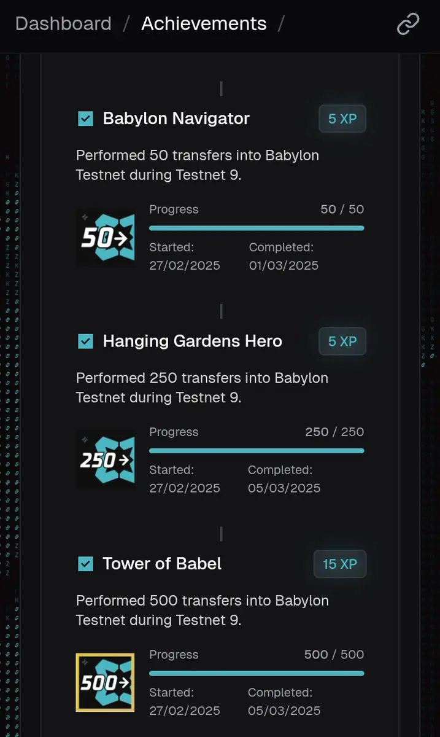Open the gold-framed 500 transfers badge

[x=106, y=682]
